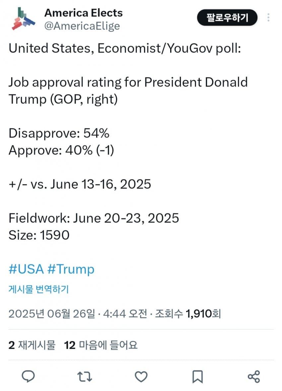Viewport: 282px width, 391px height.
Task: Translate the post via 게시물 번역하기
Action: point(38,289)
